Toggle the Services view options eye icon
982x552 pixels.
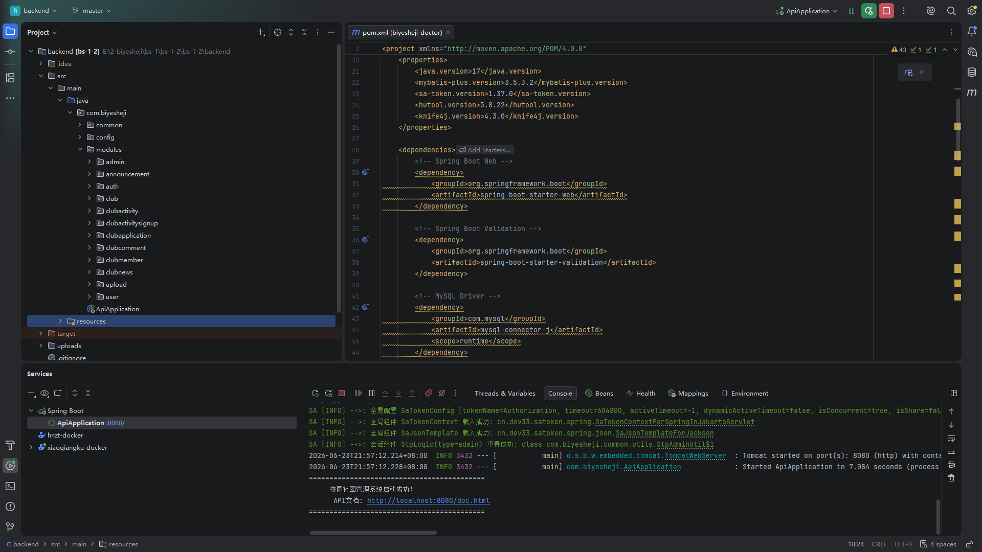click(x=44, y=393)
